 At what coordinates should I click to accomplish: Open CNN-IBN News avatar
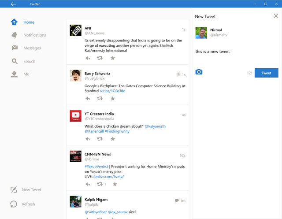(x=75, y=156)
